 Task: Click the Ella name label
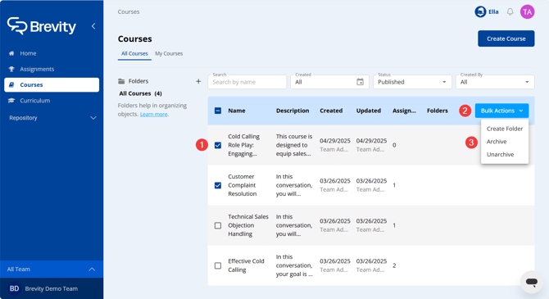[x=493, y=12]
